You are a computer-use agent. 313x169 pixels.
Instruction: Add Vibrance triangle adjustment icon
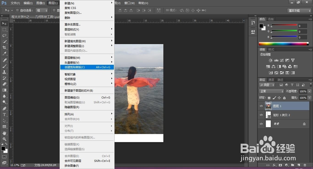pos(293,60)
